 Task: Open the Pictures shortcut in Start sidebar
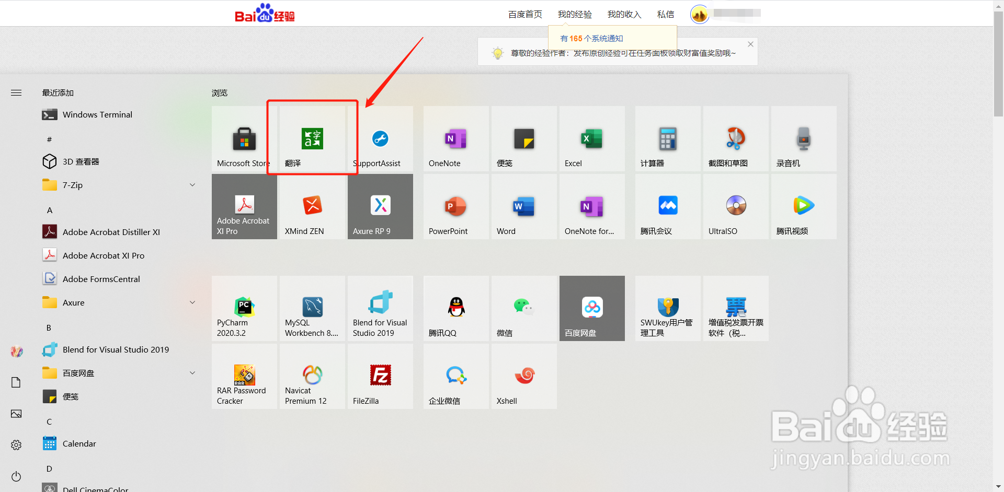coord(16,414)
